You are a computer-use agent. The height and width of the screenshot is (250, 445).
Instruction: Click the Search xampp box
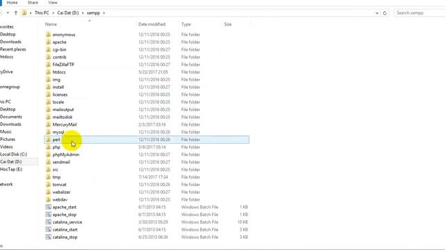(x=419, y=12)
